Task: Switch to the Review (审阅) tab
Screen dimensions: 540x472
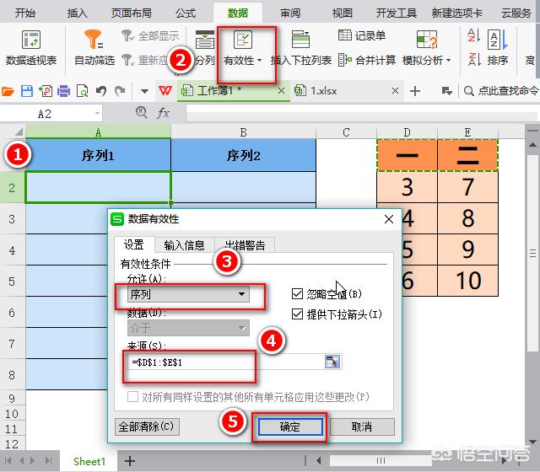Action: tap(290, 13)
